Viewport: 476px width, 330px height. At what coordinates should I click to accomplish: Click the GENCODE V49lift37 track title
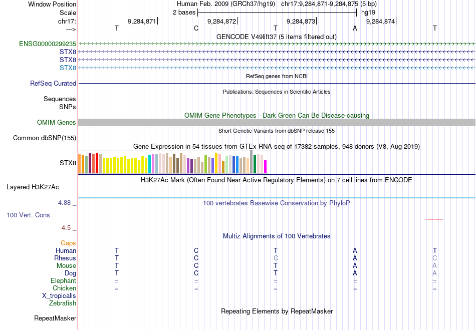(x=276, y=37)
